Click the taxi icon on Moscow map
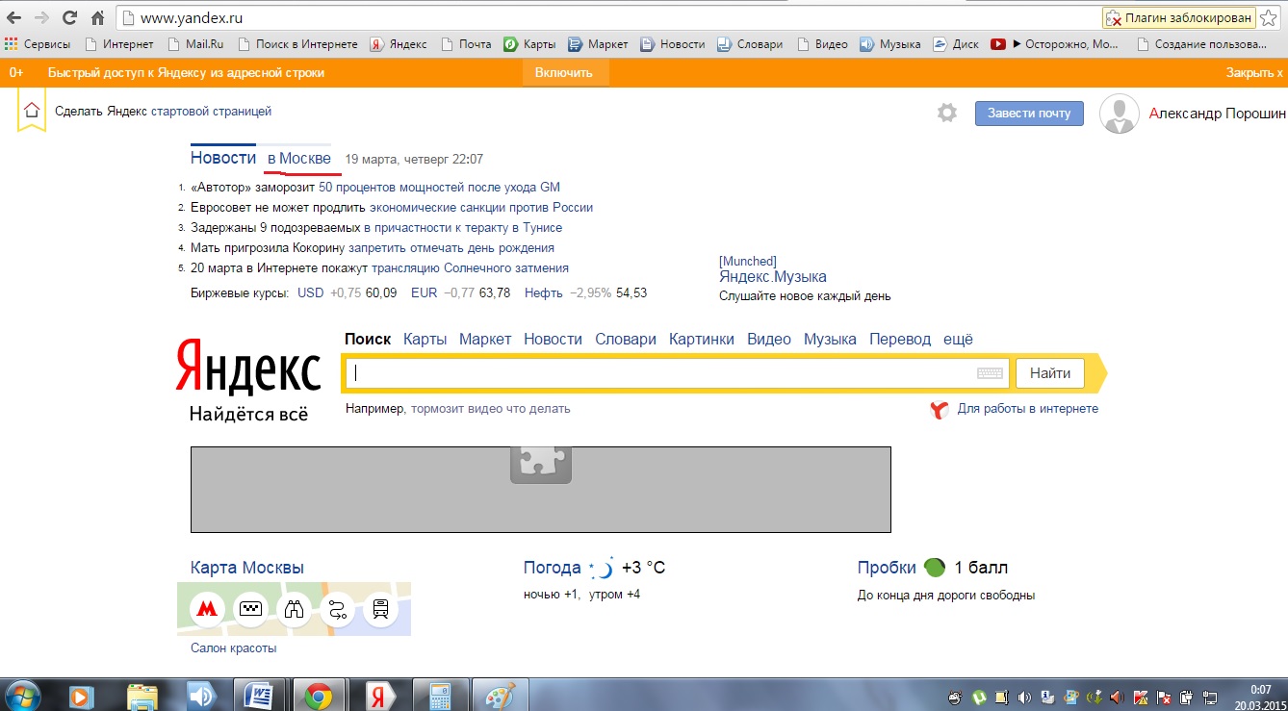Viewport: 1288px width, 711px height. (x=251, y=609)
